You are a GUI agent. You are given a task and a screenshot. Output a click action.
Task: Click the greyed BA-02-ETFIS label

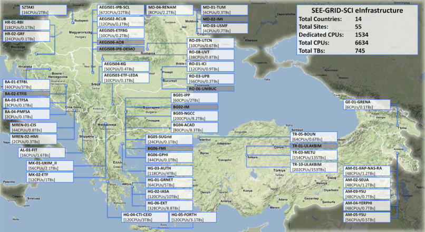[x=26, y=94]
